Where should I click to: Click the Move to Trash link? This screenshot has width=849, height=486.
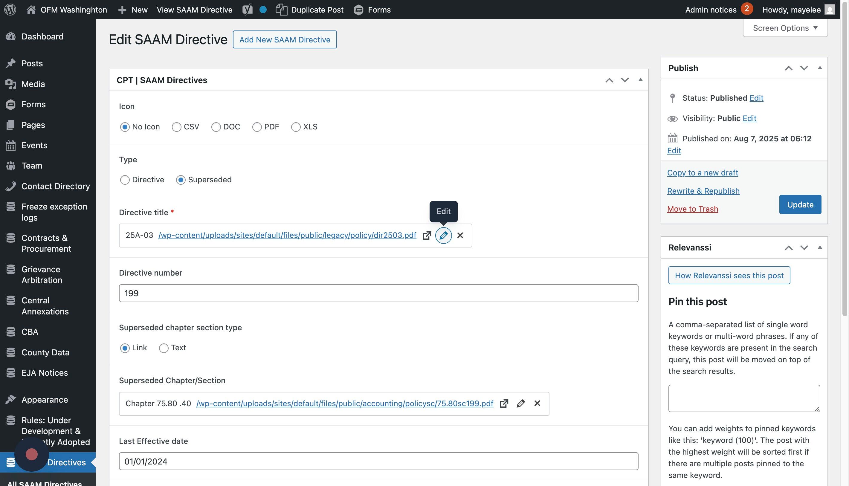pyautogui.click(x=692, y=209)
